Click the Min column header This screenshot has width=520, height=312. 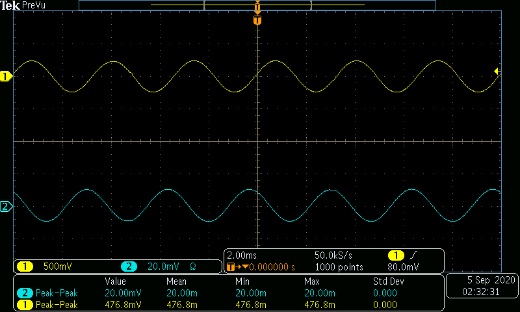242,282
